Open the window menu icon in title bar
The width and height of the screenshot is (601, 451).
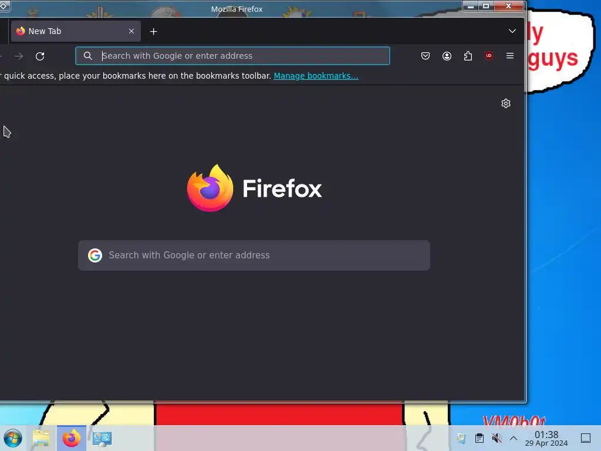pos(4,6)
